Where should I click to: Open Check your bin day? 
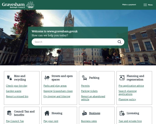tap(17, 86)
